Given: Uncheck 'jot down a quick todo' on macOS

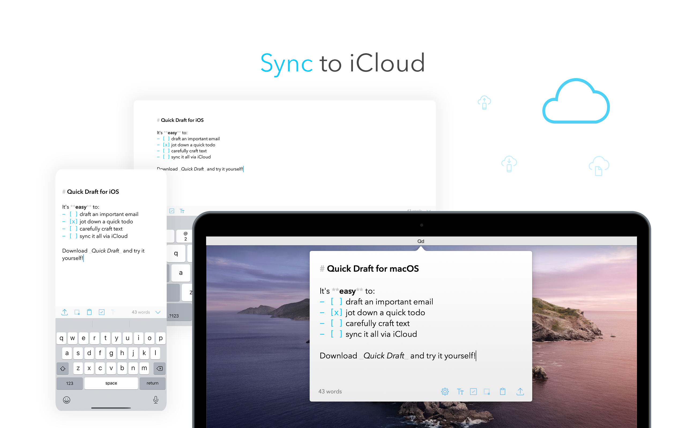Looking at the screenshot, I should click(337, 312).
